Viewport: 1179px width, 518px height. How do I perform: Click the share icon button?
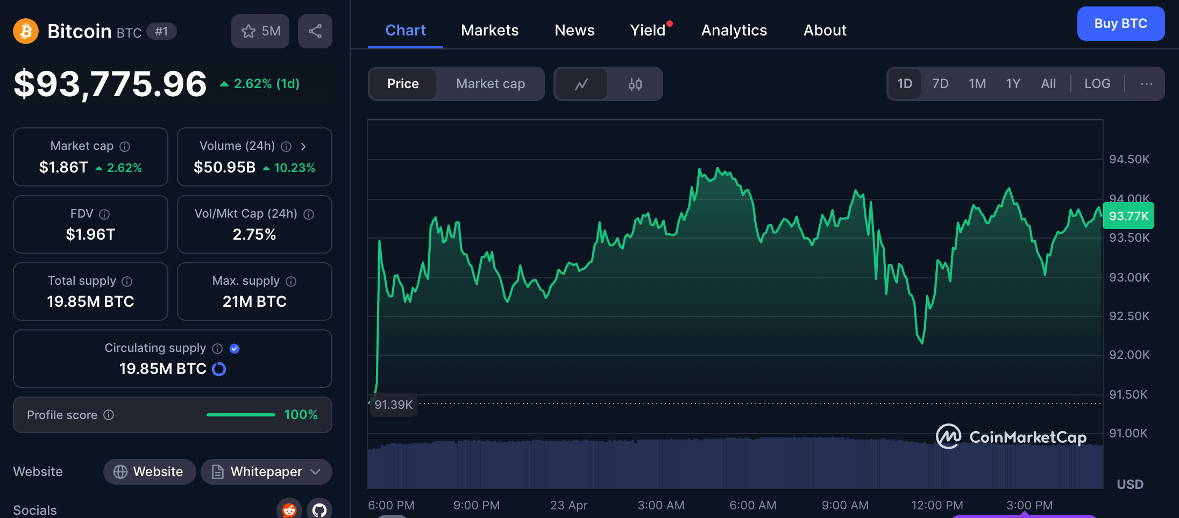click(x=315, y=31)
